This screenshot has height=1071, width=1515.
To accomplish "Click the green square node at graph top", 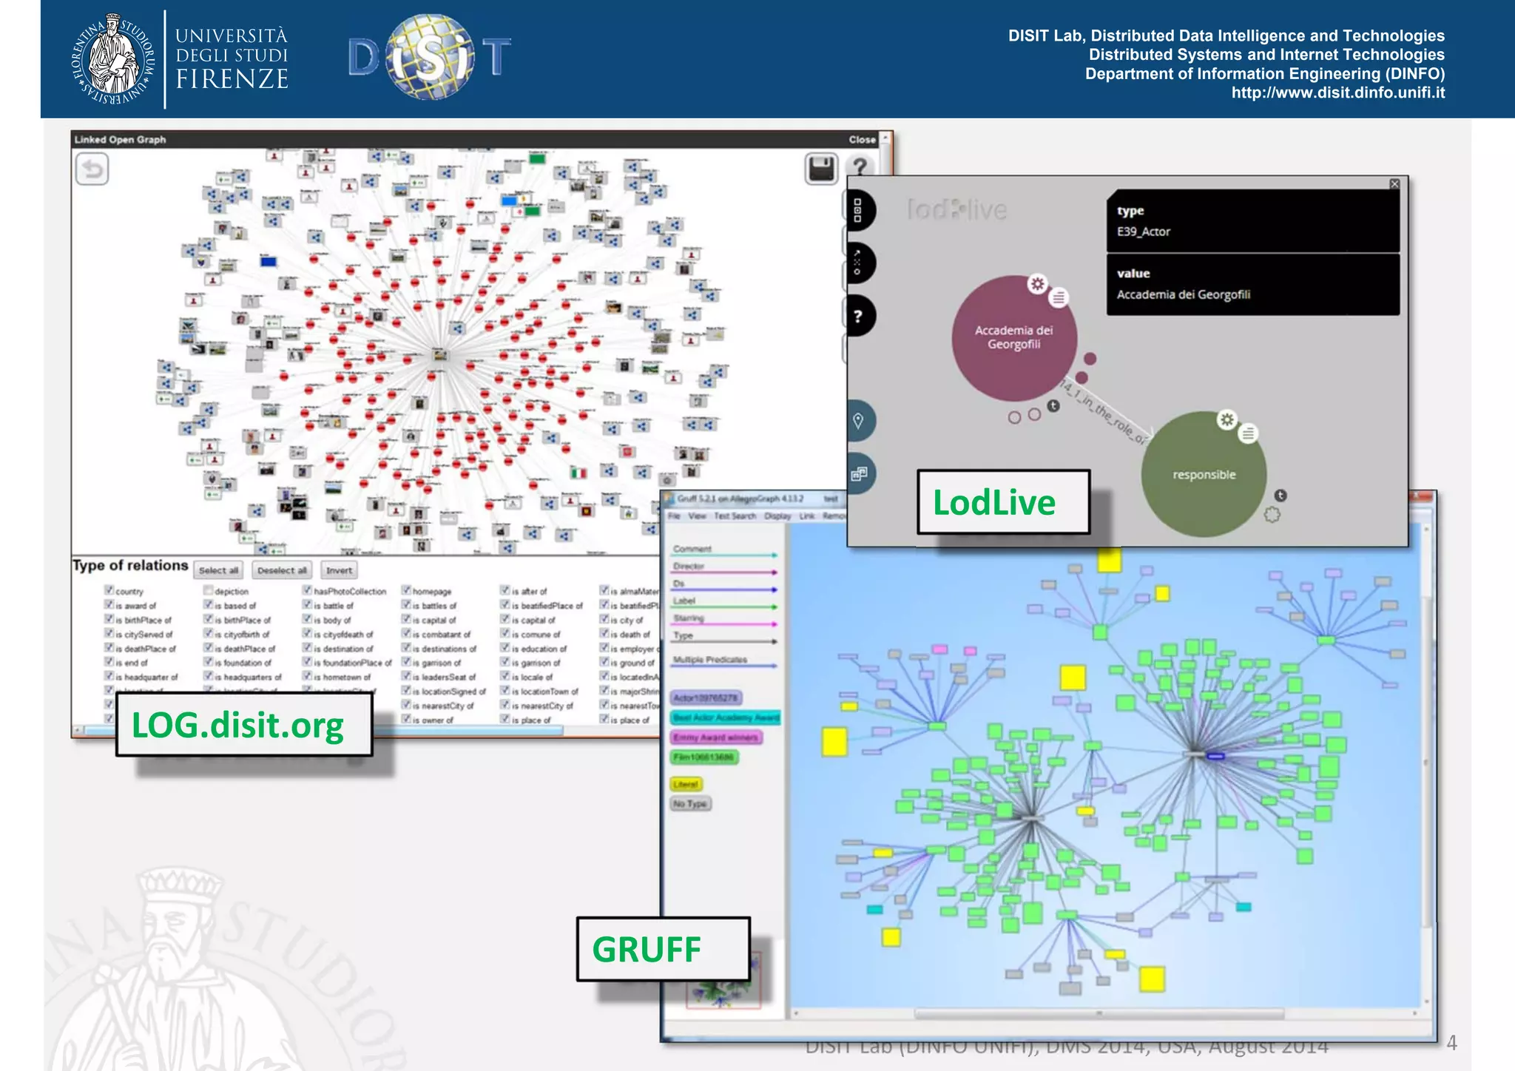I will pos(537,158).
